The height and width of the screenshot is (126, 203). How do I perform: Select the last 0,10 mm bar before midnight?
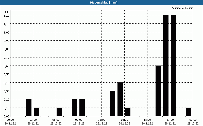(189, 112)
